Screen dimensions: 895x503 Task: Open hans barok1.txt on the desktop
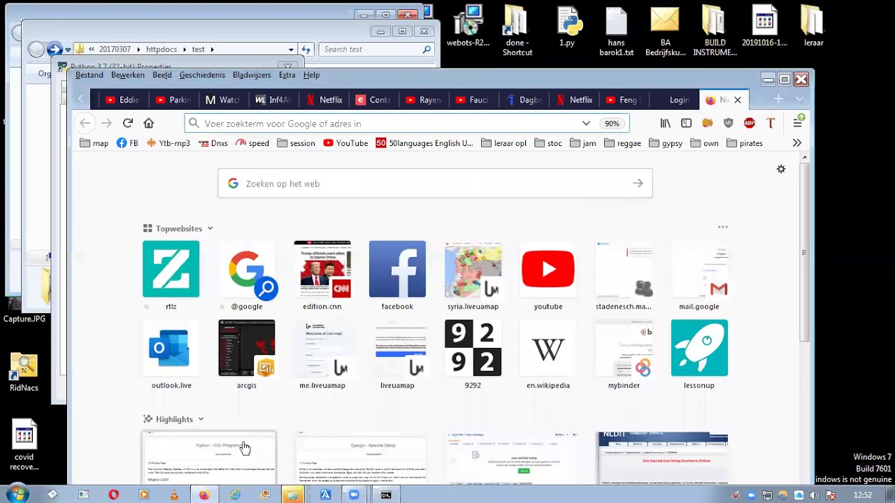click(616, 31)
